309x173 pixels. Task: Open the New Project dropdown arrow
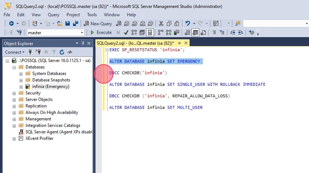pyautogui.click(x=41, y=24)
